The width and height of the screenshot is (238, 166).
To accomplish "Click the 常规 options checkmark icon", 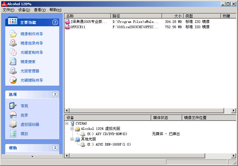I will 13,106.
